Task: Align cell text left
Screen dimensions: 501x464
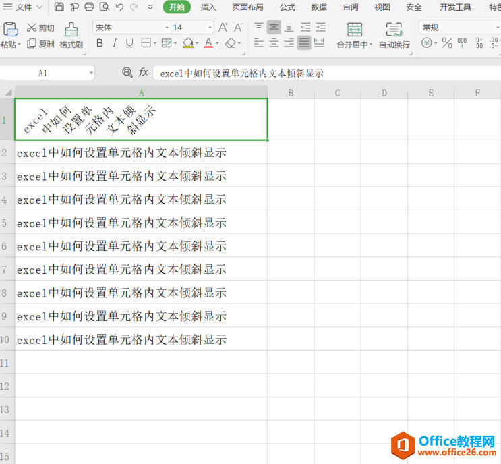Action: tap(258, 42)
